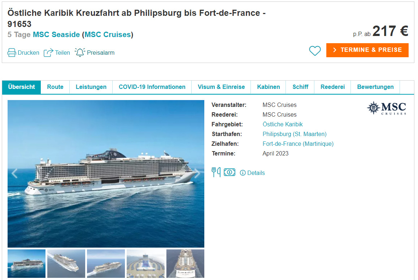Screen dimensions: 418x280
Task: Open the Bewertungen tab
Action: point(375,87)
